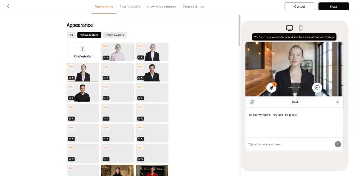
Task: Switch preview to desktop view icon
Action: 290,28
